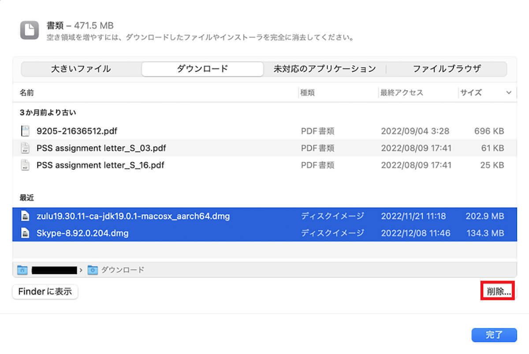Click the 9205-21636512.pdf file icon
This screenshot has width=529, height=354.
pyautogui.click(x=26, y=131)
